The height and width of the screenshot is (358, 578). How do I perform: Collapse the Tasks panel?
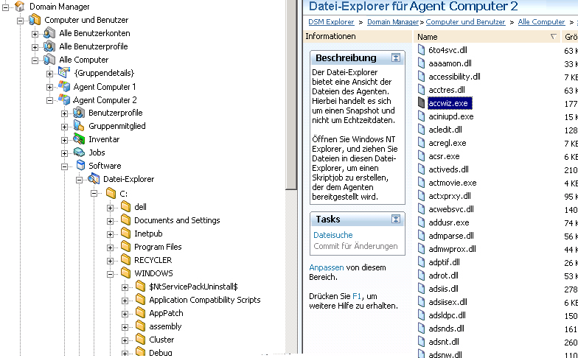coord(395,220)
